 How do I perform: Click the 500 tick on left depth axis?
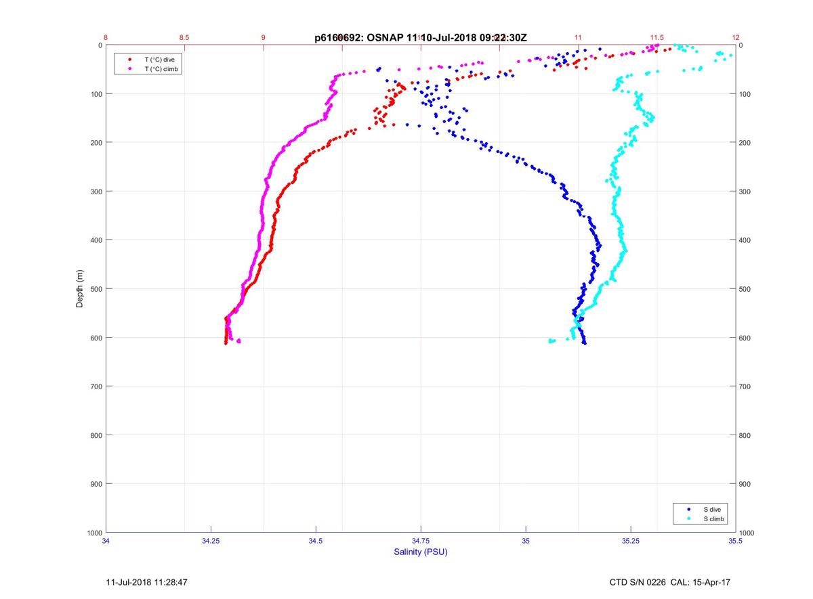pyautogui.click(x=96, y=289)
